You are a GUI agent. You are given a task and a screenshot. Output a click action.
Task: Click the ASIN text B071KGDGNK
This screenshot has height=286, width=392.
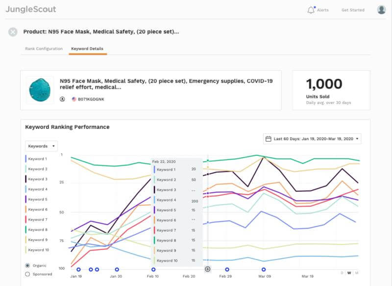pyautogui.click(x=91, y=99)
